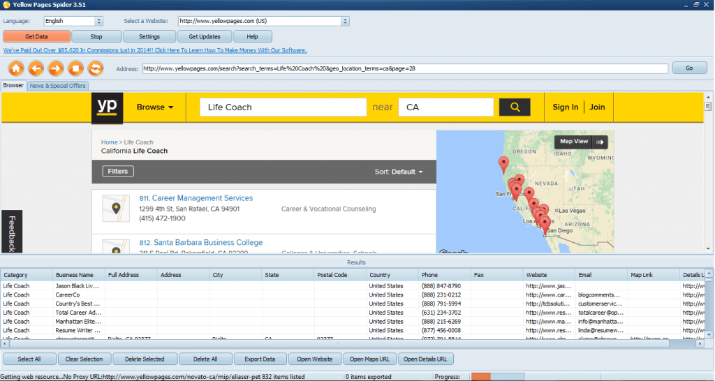Open the commissions promotional link
Viewport: 715px width, 381px height.
tap(155, 50)
